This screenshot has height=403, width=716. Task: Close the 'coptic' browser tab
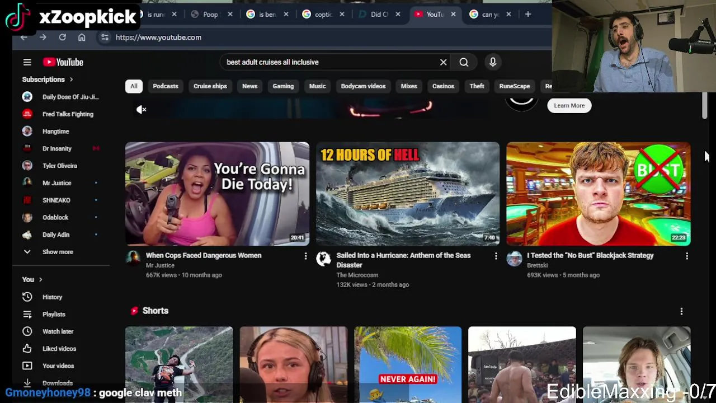coord(342,15)
